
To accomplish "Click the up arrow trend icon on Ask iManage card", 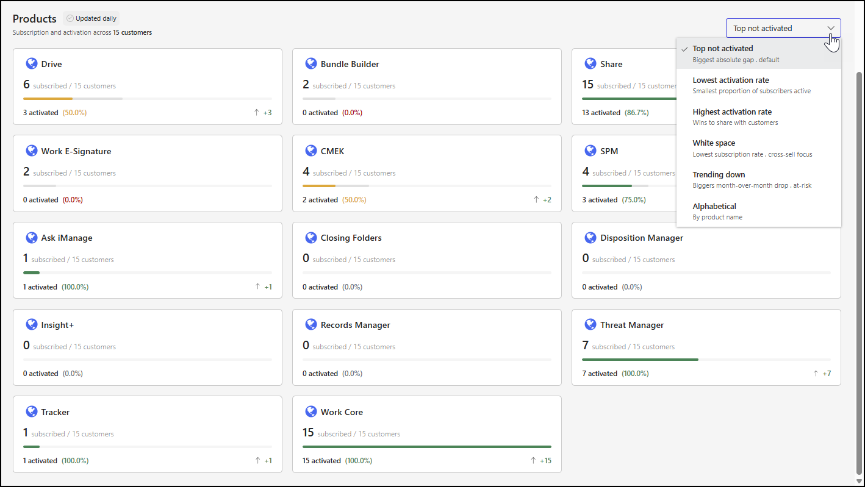I will click(x=258, y=286).
